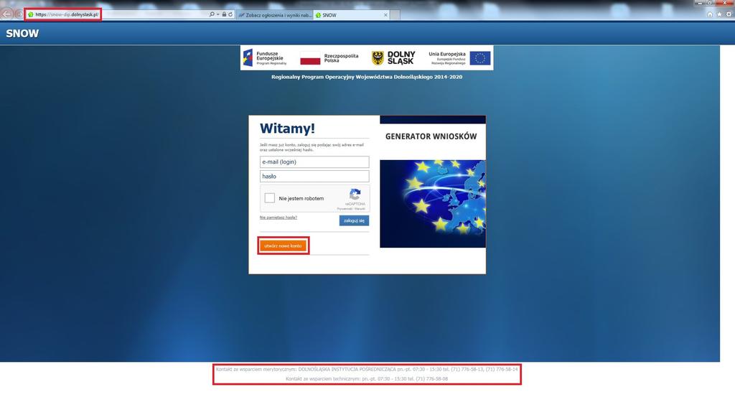The width and height of the screenshot is (735, 397).
Task: Click the Rzeczpospolita Polska flag logo
Action: pyautogui.click(x=329, y=57)
